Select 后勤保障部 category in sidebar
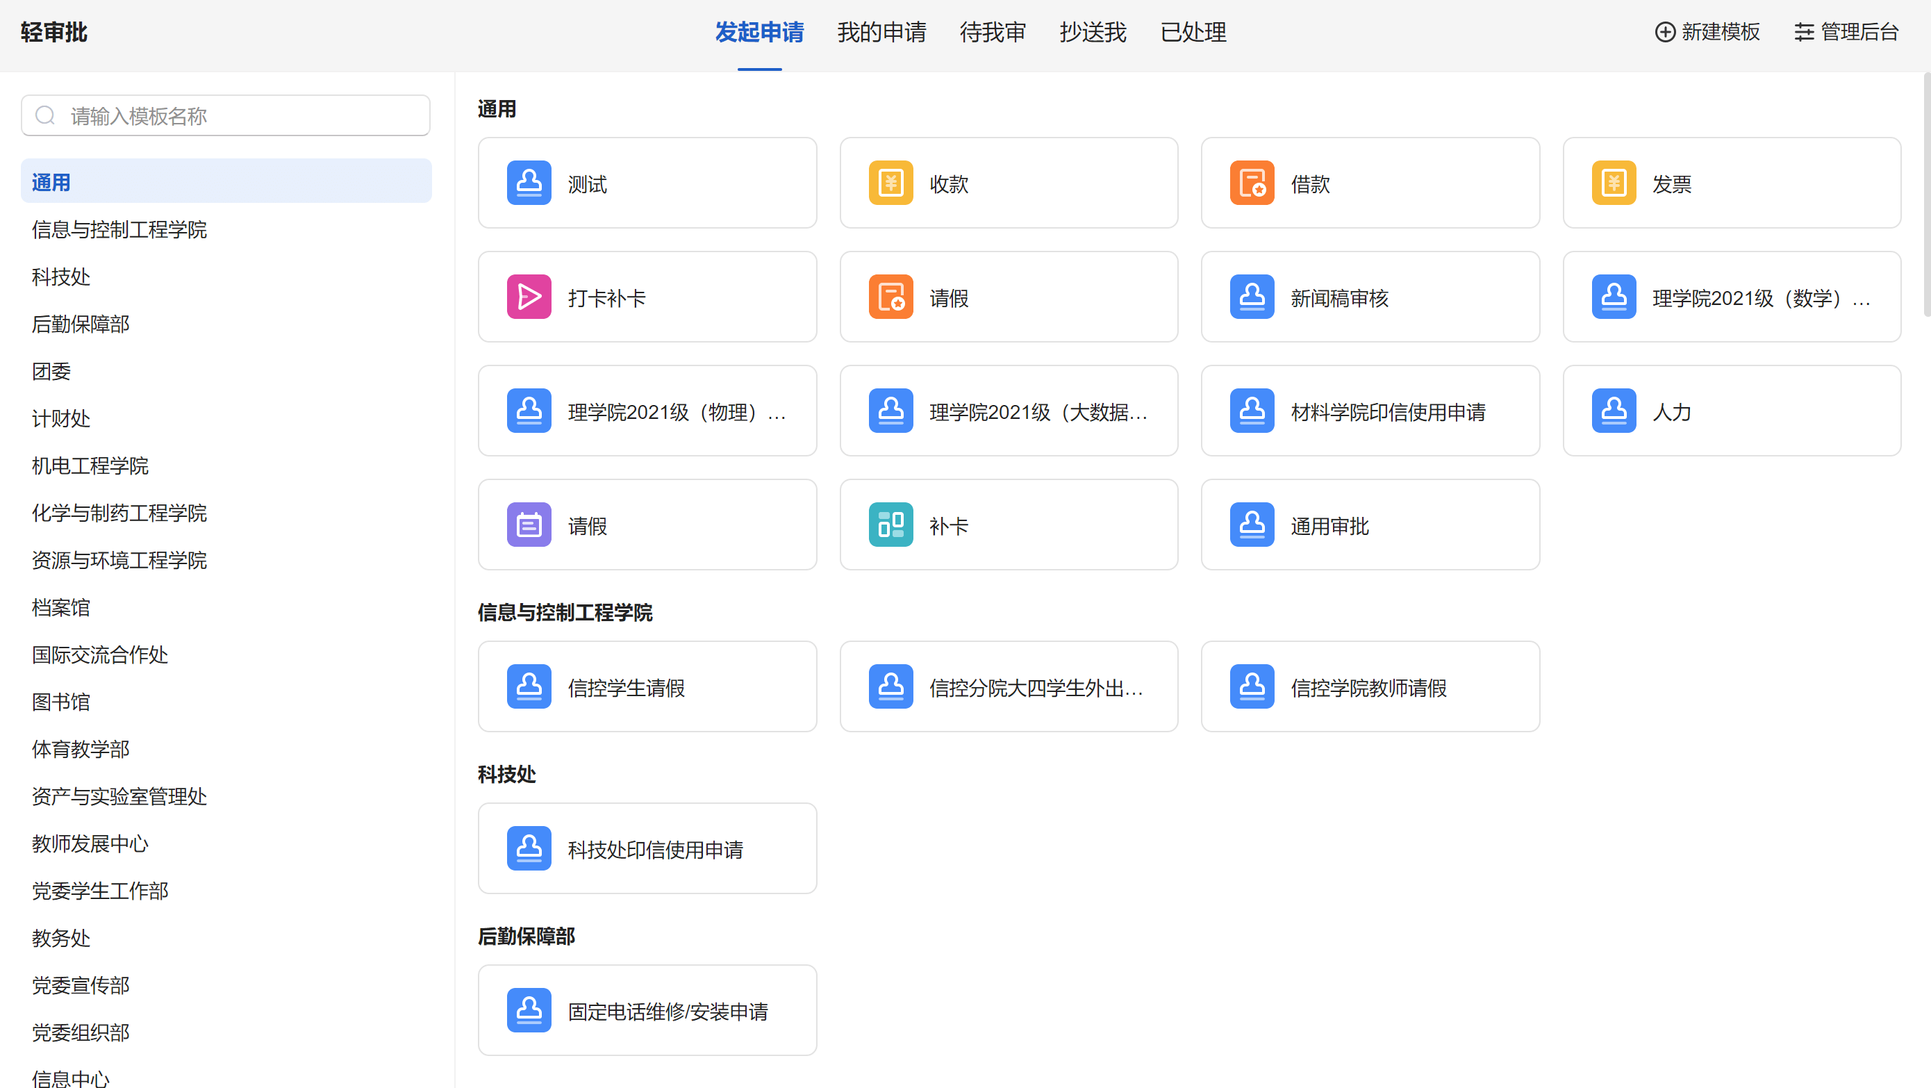Image resolution: width=1931 pixels, height=1088 pixels. click(80, 324)
